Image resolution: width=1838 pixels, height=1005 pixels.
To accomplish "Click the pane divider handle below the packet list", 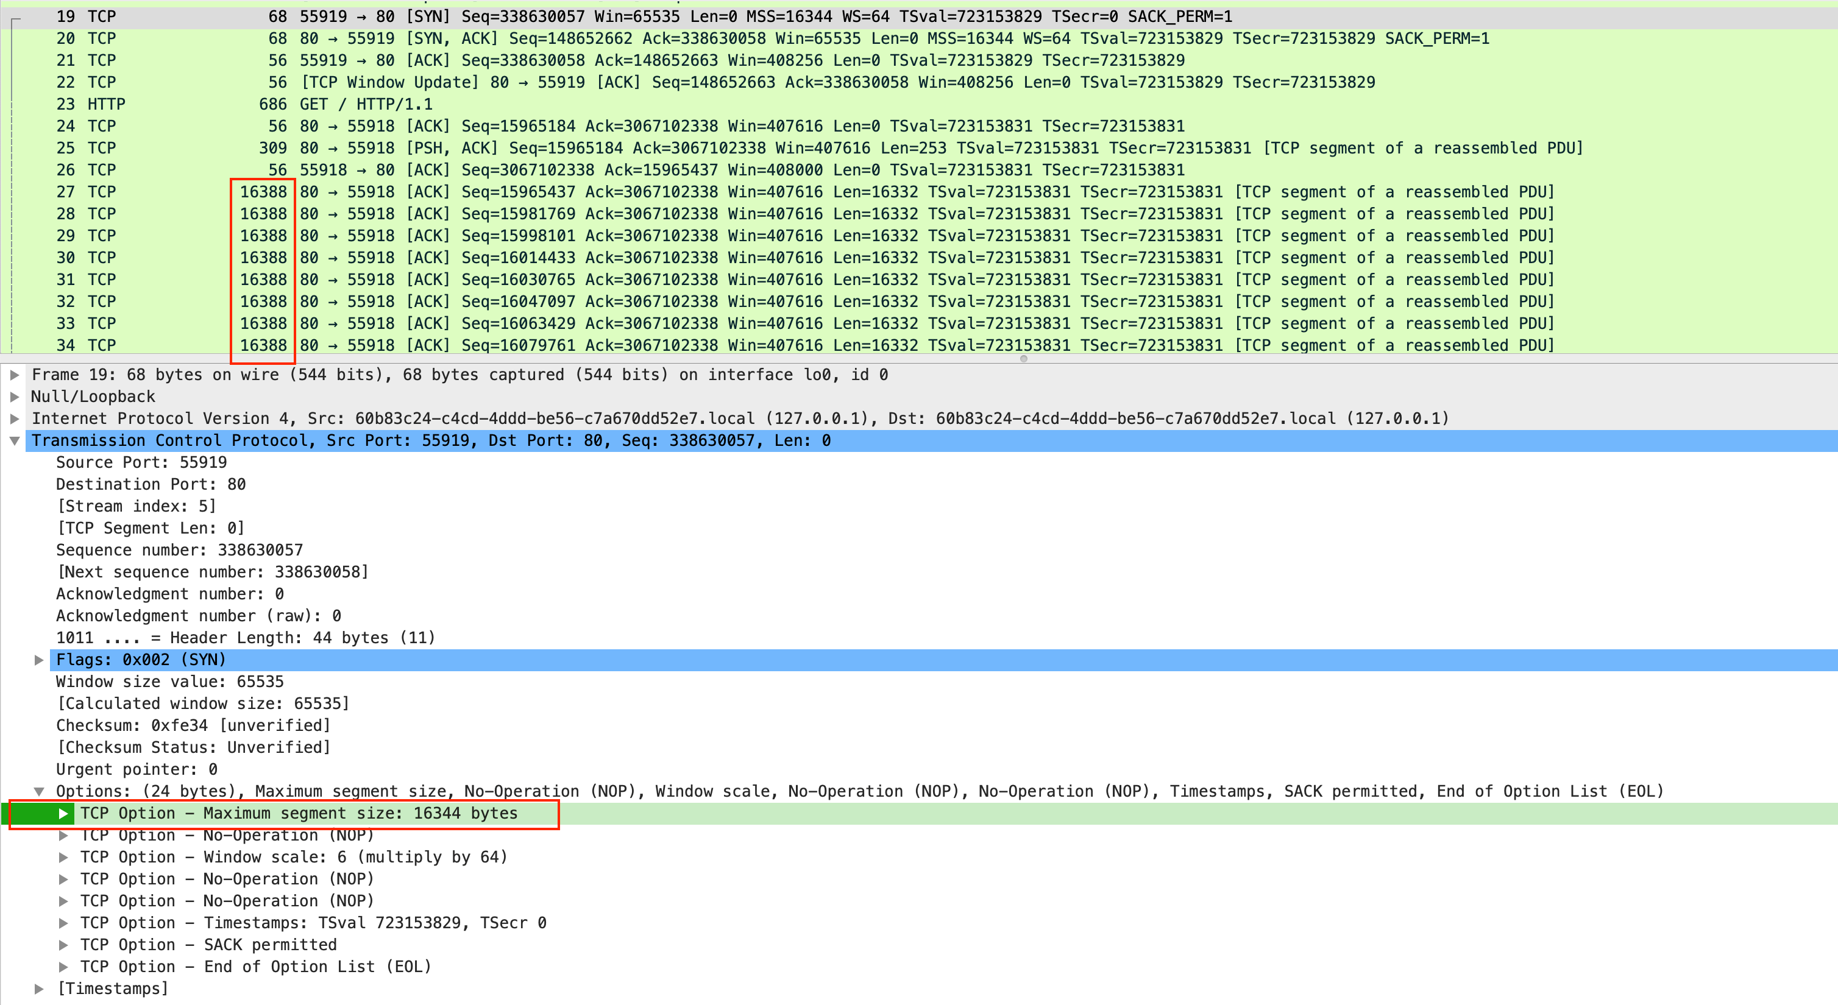I will pyautogui.click(x=1023, y=359).
